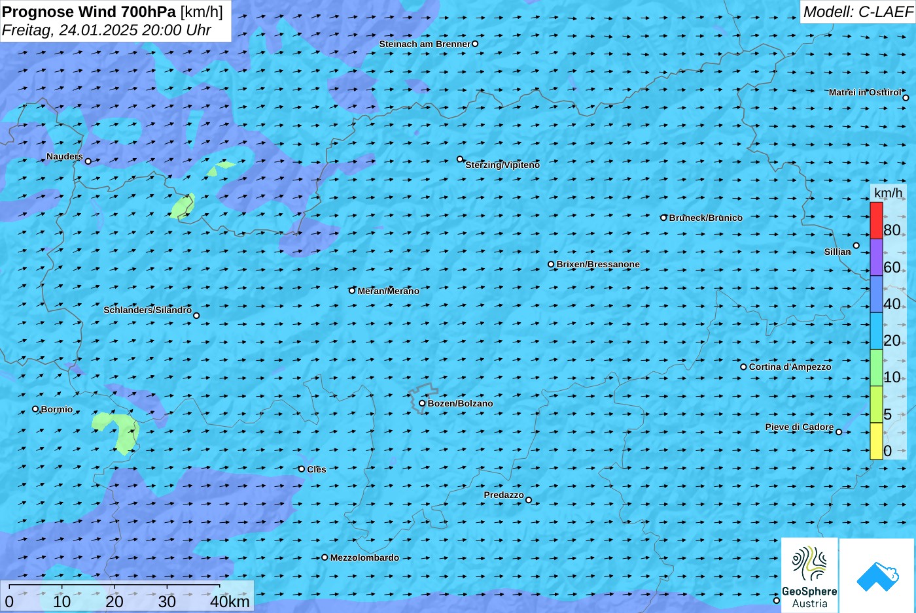Click the Schlanders/Silandro city label

pyautogui.click(x=148, y=310)
